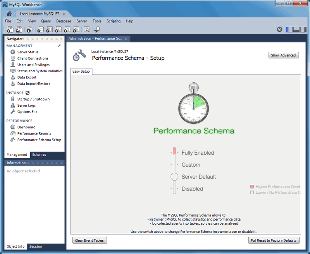The width and height of the screenshot is (310, 254).
Task: Switch to the Schemas tab
Action: [x=39, y=155]
